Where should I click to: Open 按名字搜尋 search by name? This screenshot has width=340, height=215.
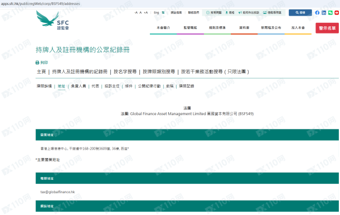[125, 71]
